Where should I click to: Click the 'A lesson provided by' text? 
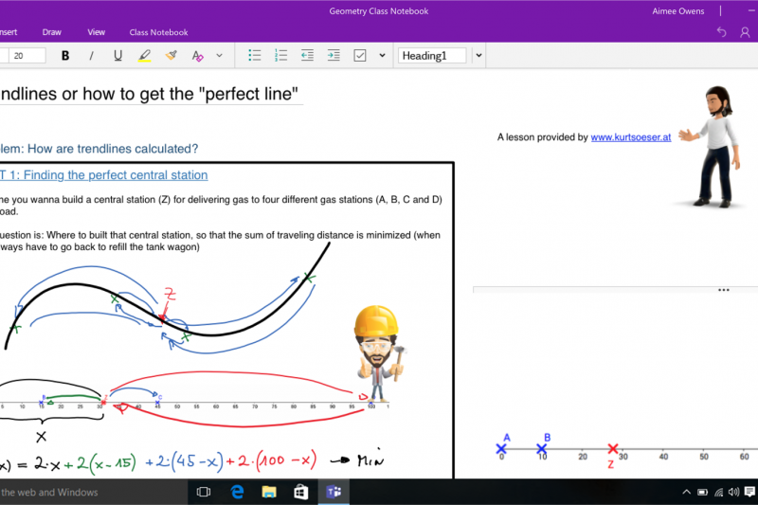(x=542, y=137)
